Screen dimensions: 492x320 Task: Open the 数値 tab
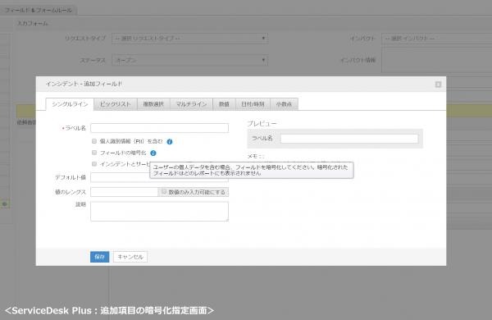click(224, 104)
